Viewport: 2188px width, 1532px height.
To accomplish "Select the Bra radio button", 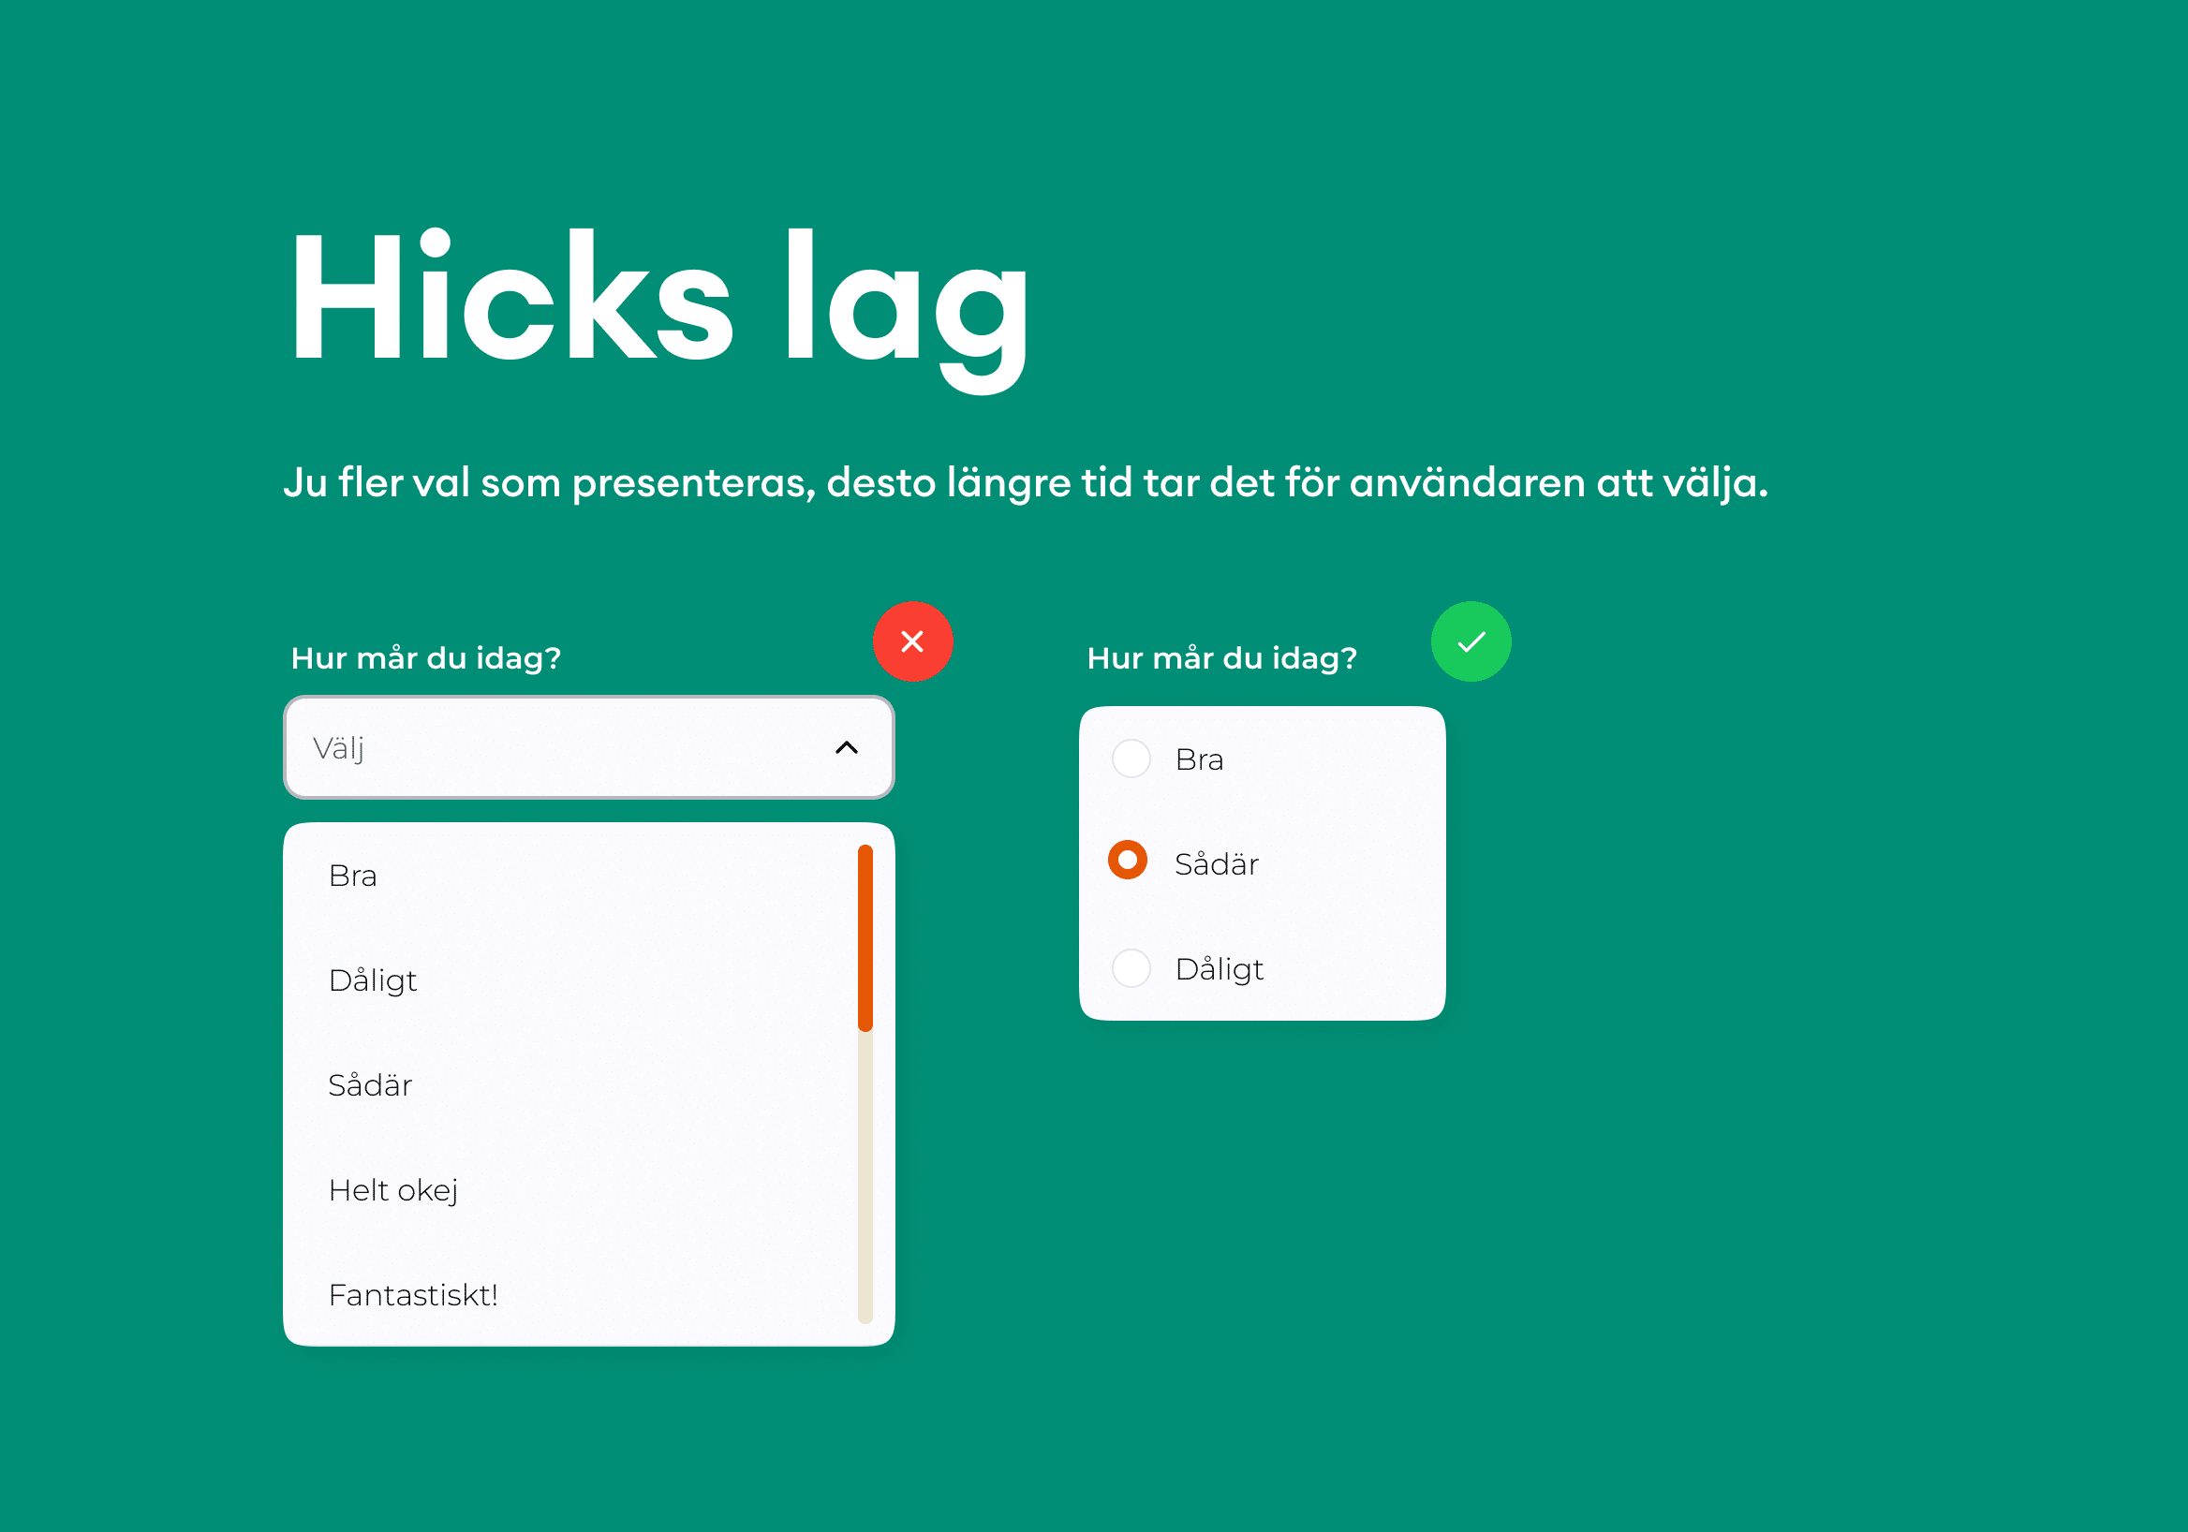I will tap(1131, 759).
